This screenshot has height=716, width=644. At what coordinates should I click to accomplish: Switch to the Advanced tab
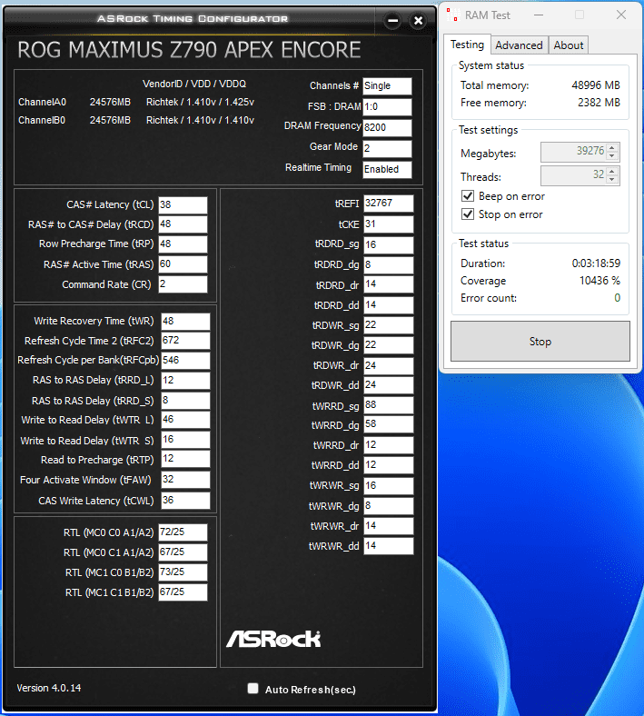click(519, 45)
